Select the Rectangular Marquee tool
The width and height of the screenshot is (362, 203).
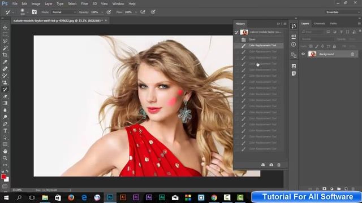tap(5, 34)
